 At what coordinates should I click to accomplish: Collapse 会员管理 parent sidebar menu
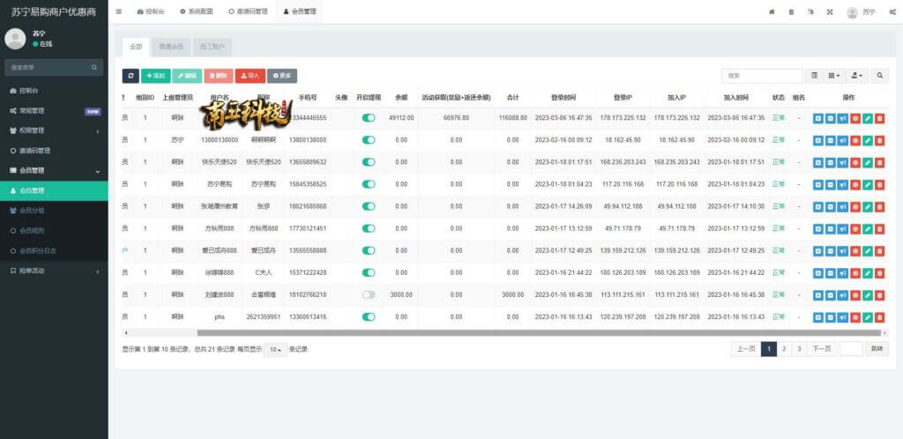pos(54,170)
